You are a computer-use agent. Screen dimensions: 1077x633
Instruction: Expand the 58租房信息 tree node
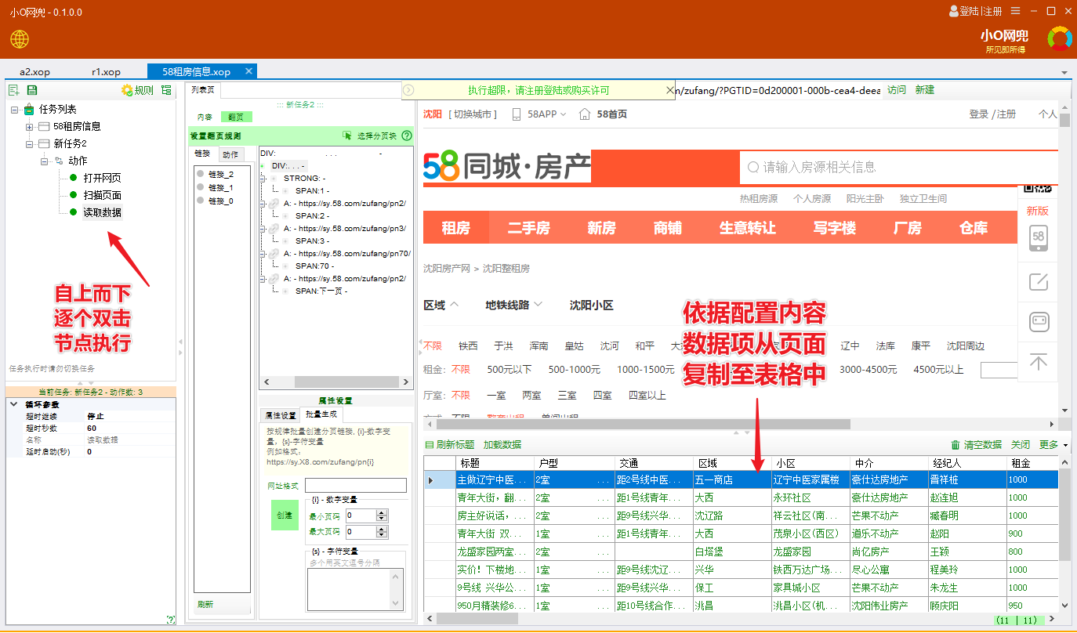coord(29,127)
